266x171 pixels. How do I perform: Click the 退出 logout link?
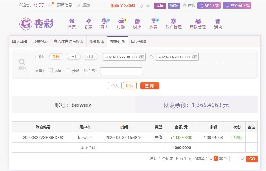coord(86,5)
